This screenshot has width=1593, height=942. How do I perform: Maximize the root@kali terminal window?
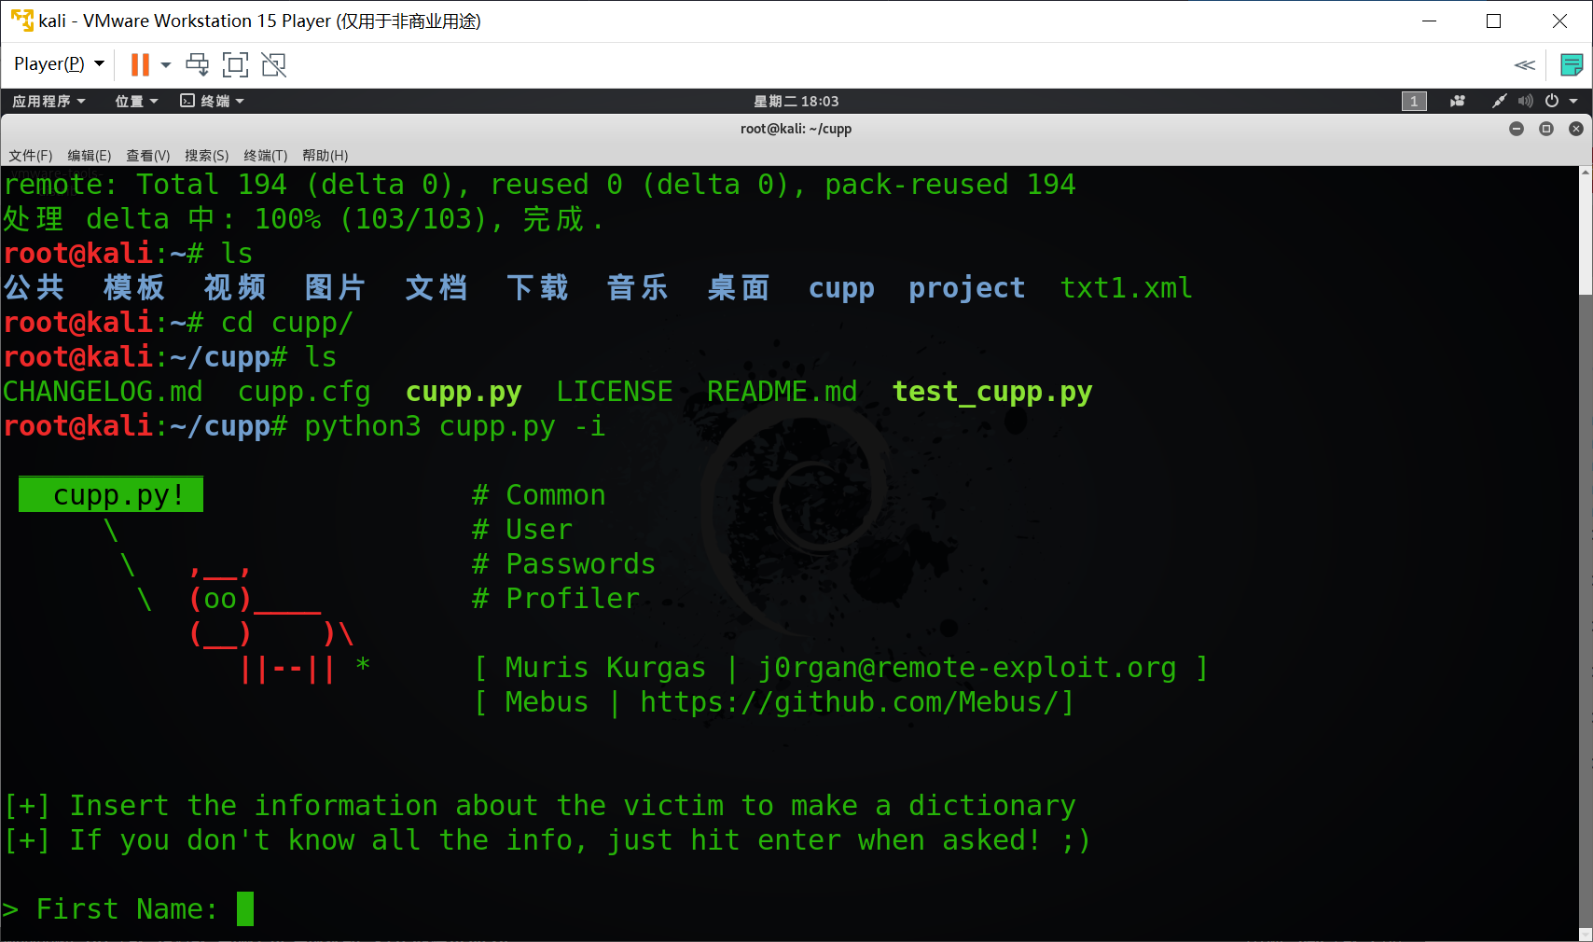point(1546,129)
